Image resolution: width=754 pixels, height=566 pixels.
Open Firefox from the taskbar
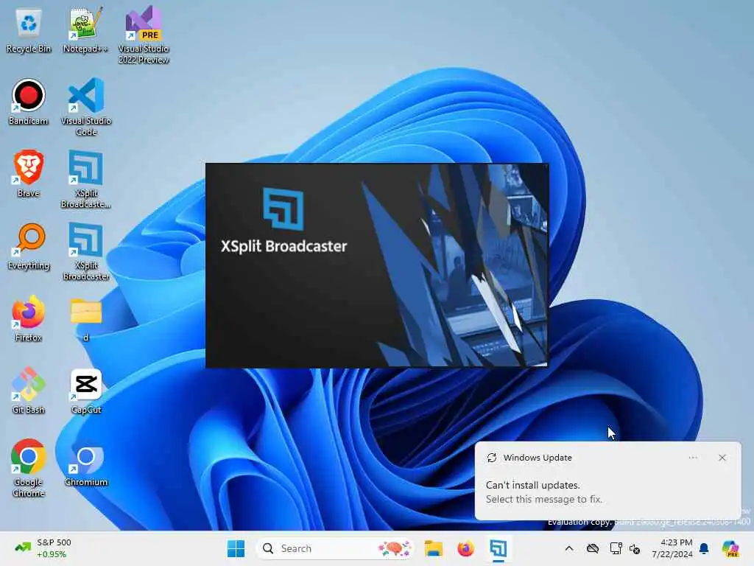tap(465, 548)
